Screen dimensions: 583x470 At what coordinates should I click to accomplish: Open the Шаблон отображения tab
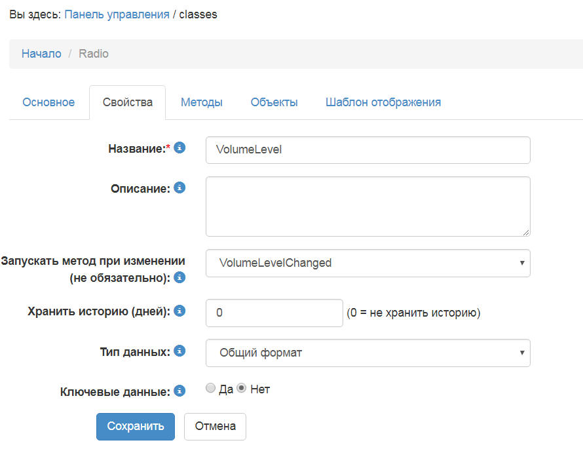coord(383,102)
